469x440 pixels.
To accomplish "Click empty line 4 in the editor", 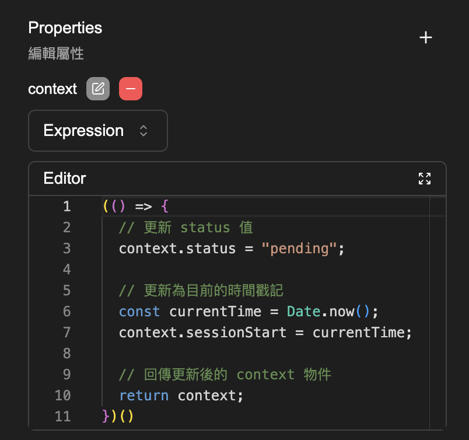I will pos(233,270).
